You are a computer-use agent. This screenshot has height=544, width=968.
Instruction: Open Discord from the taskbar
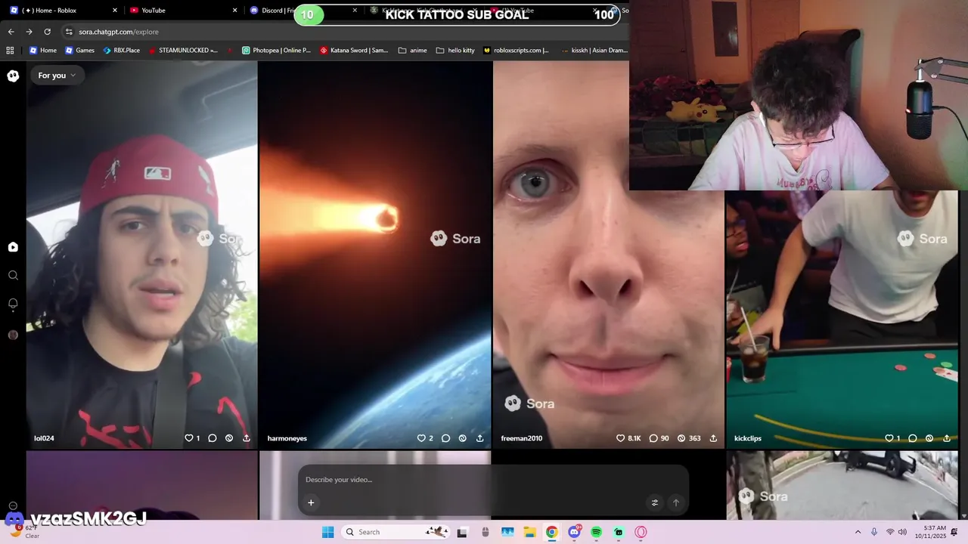[x=574, y=532]
